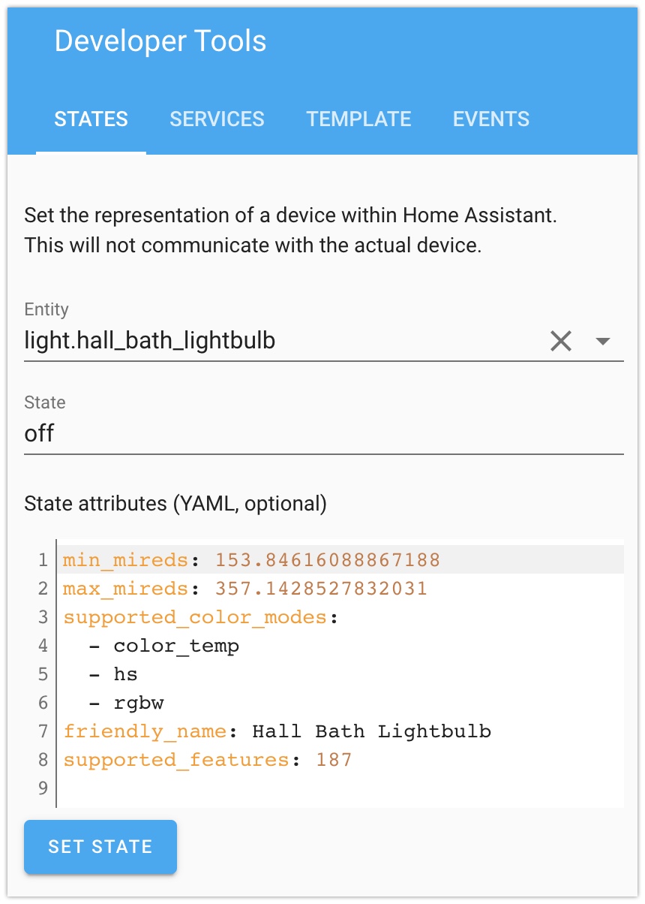Clear the entity field with X icon

(x=561, y=342)
